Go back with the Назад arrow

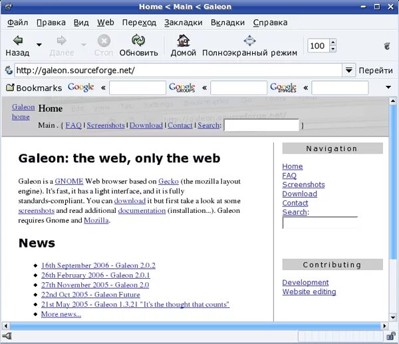click(x=18, y=40)
